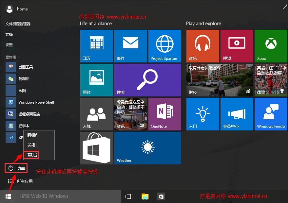The image size is (288, 203).
Task: Open the Store shopping bag tile
Action: (97, 148)
